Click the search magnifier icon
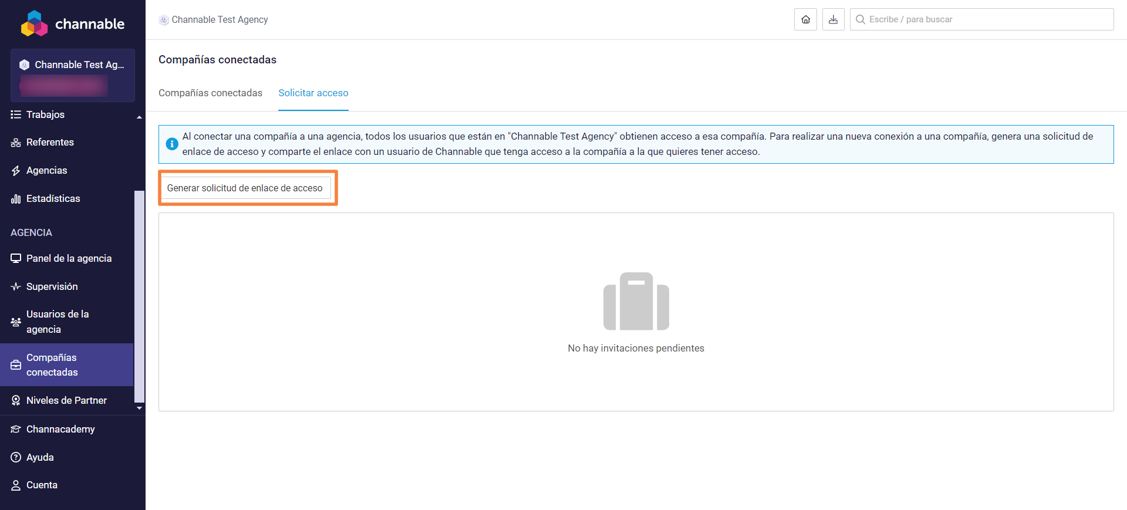The height and width of the screenshot is (510, 1127). point(861,19)
